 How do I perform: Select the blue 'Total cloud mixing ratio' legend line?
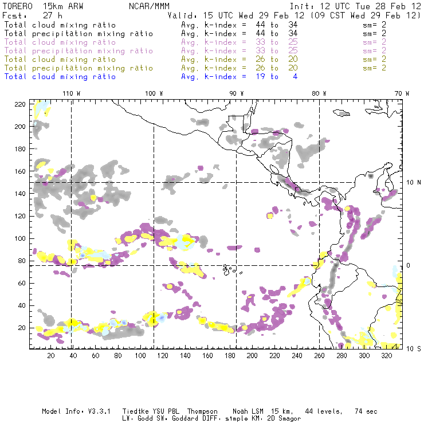[60, 77]
